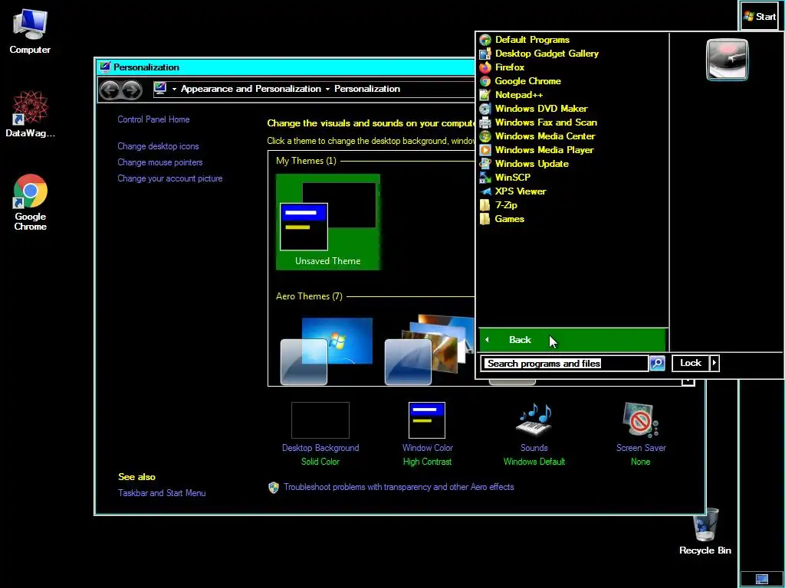Click the High Contrast text
The image size is (785, 588).
point(428,462)
